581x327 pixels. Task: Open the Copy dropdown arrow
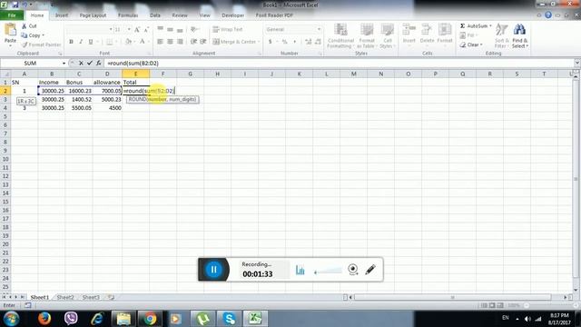44,35
